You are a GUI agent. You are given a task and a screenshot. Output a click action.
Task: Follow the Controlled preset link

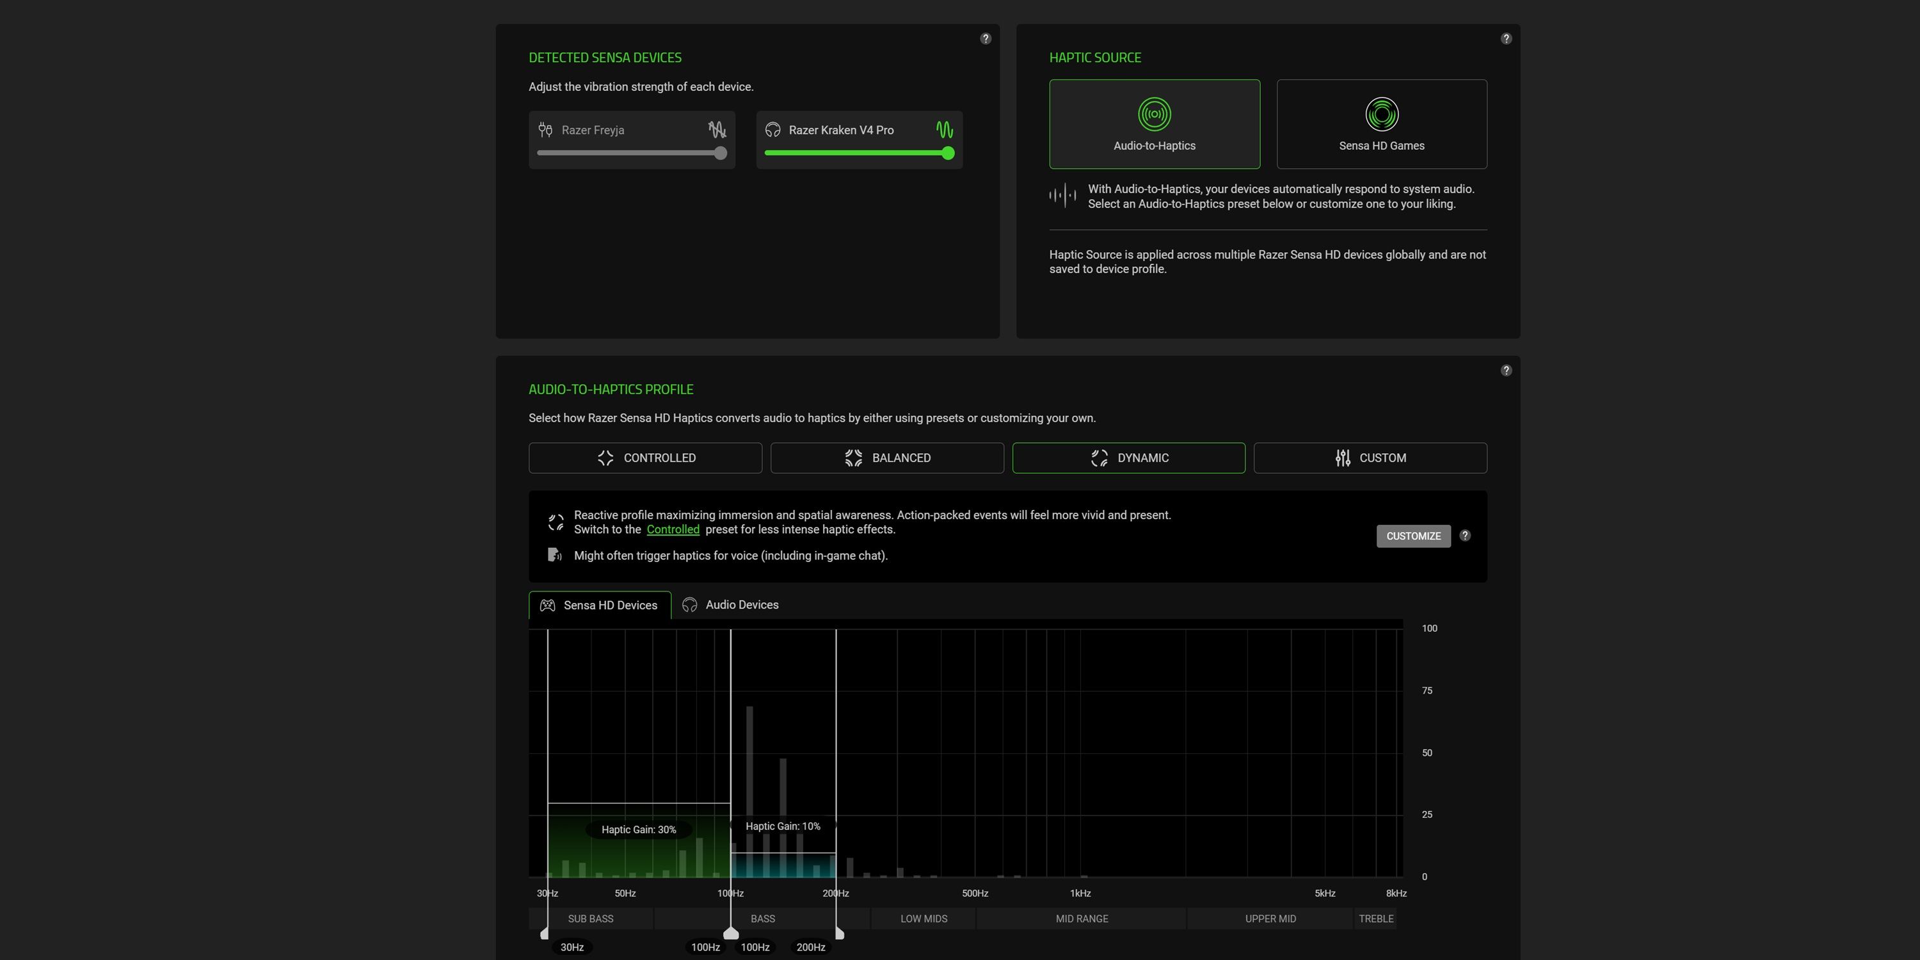(673, 529)
